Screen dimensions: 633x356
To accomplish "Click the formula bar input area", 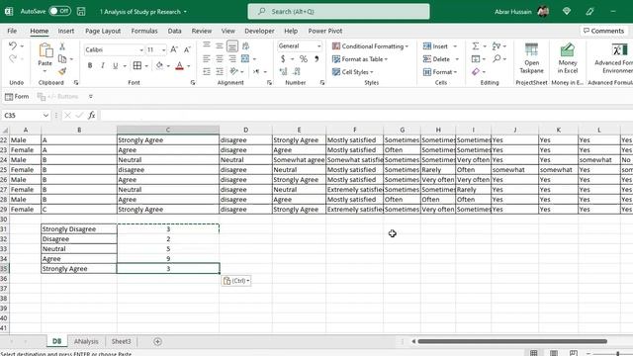I will click(366, 116).
